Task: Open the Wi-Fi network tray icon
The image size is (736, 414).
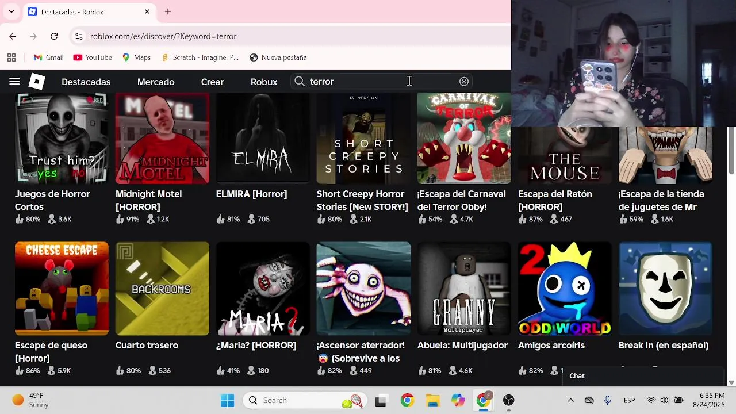Action: tap(651, 401)
